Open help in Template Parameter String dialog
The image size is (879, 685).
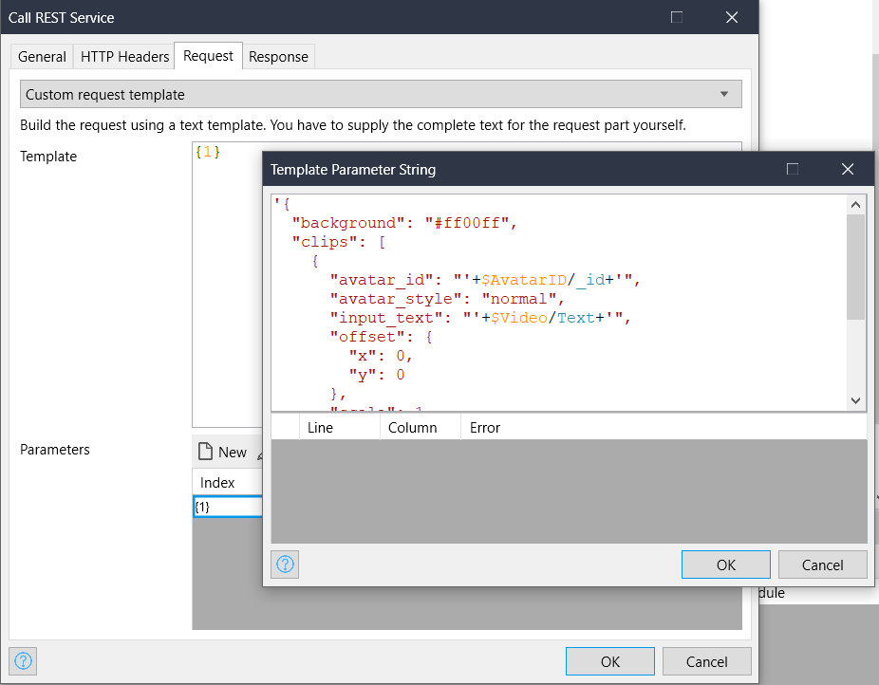pyautogui.click(x=286, y=565)
